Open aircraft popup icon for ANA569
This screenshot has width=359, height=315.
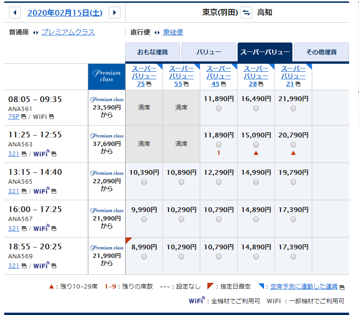24,266
